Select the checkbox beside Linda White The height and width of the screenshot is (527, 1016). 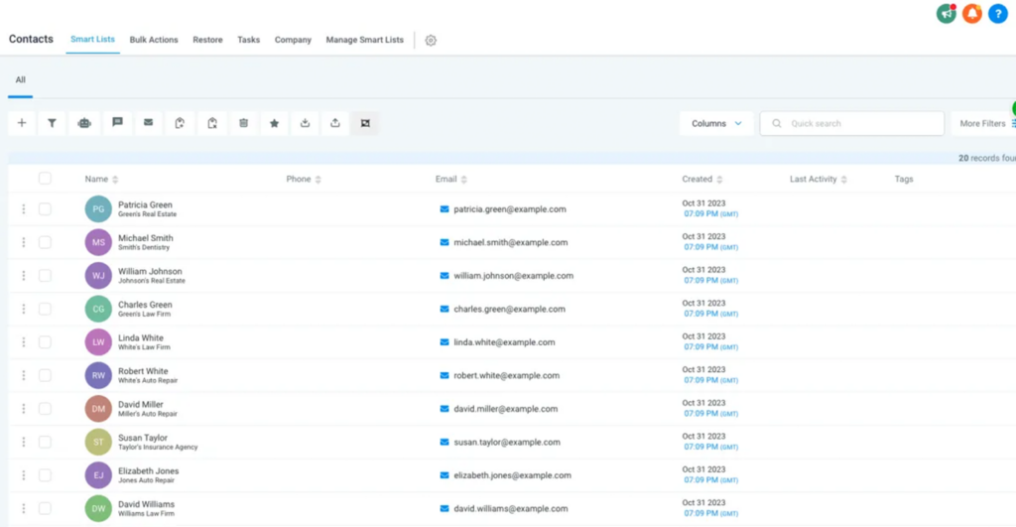(45, 342)
